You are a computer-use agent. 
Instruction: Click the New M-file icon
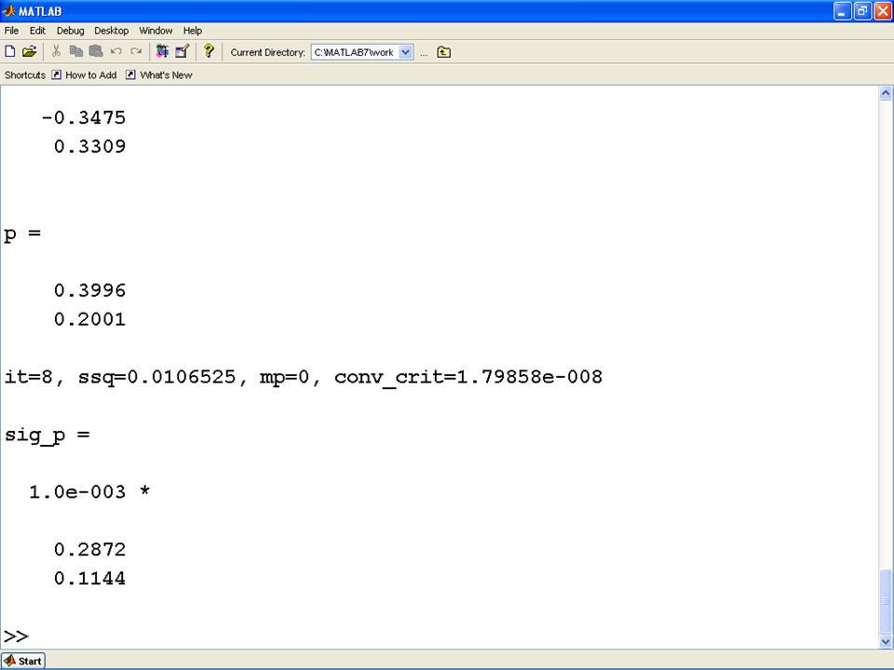10,52
